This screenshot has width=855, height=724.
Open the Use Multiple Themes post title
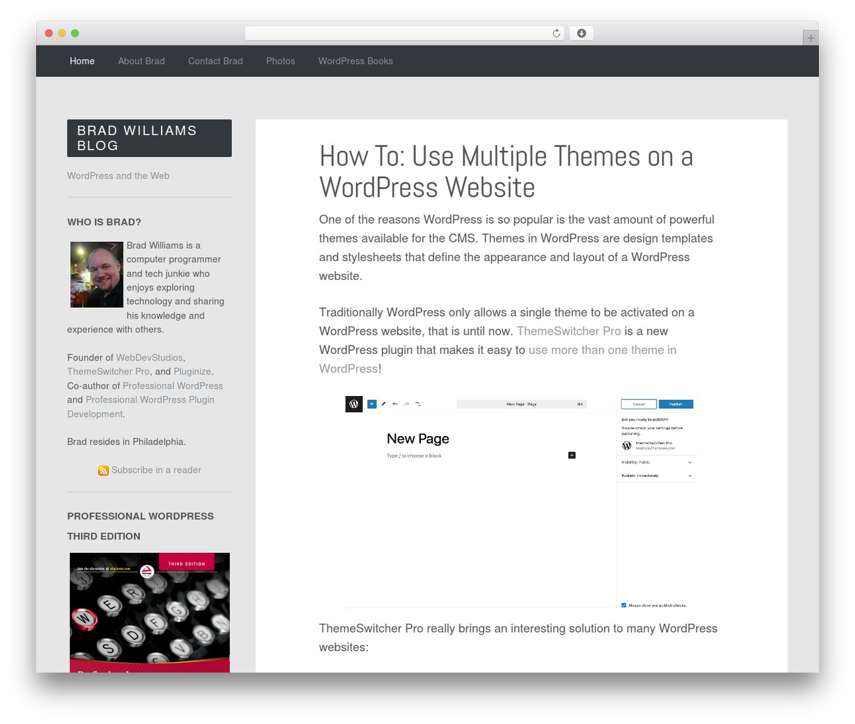[x=506, y=172]
